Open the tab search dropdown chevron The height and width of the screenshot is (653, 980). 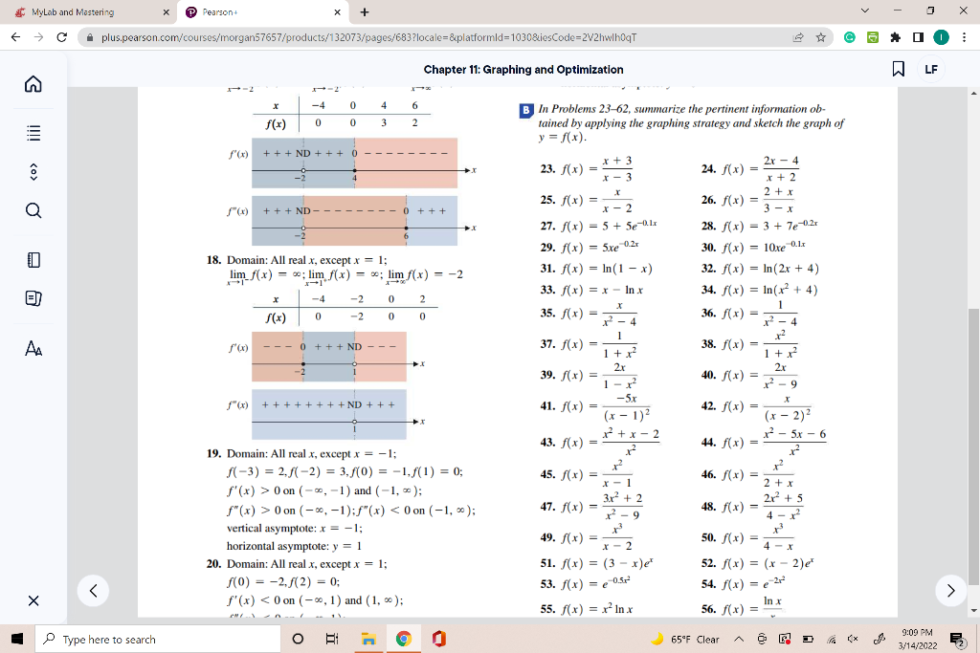coord(864,11)
